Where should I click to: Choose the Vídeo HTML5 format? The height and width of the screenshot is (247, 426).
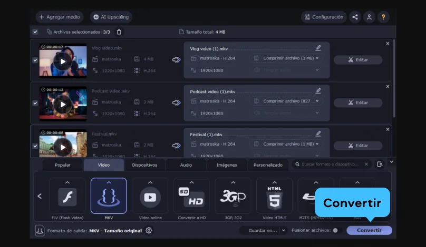(x=274, y=198)
